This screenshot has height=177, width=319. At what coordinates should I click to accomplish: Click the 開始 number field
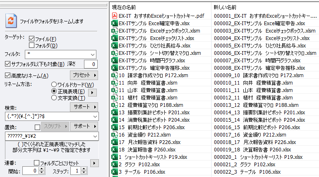tap(31, 171)
